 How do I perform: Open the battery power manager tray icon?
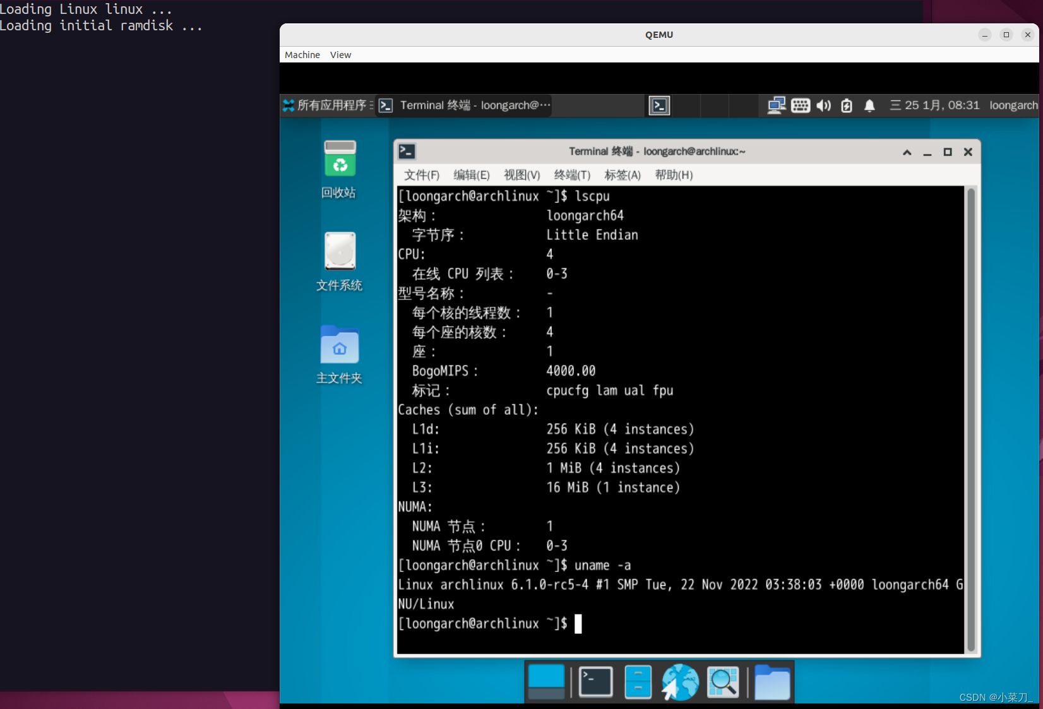[847, 105]
